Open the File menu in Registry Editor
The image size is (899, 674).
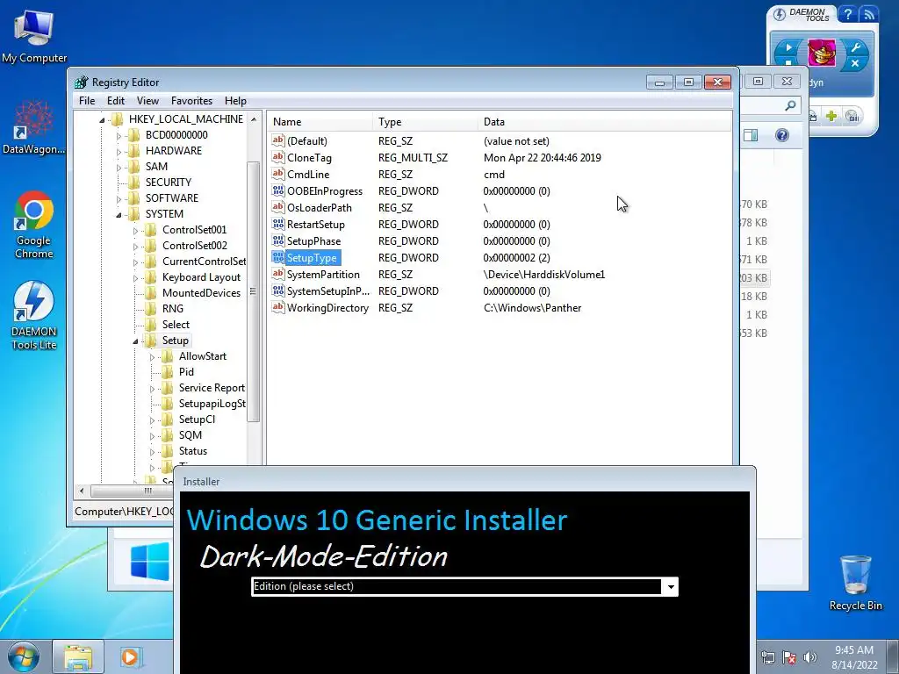point(87,100)
